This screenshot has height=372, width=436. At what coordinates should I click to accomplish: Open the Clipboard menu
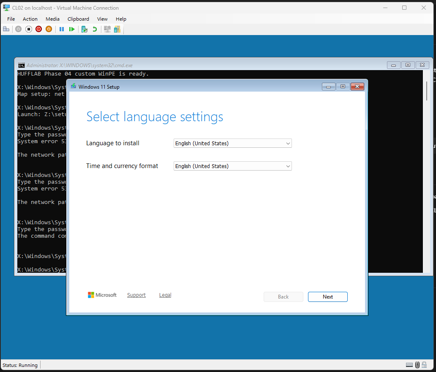pos(78,19)
